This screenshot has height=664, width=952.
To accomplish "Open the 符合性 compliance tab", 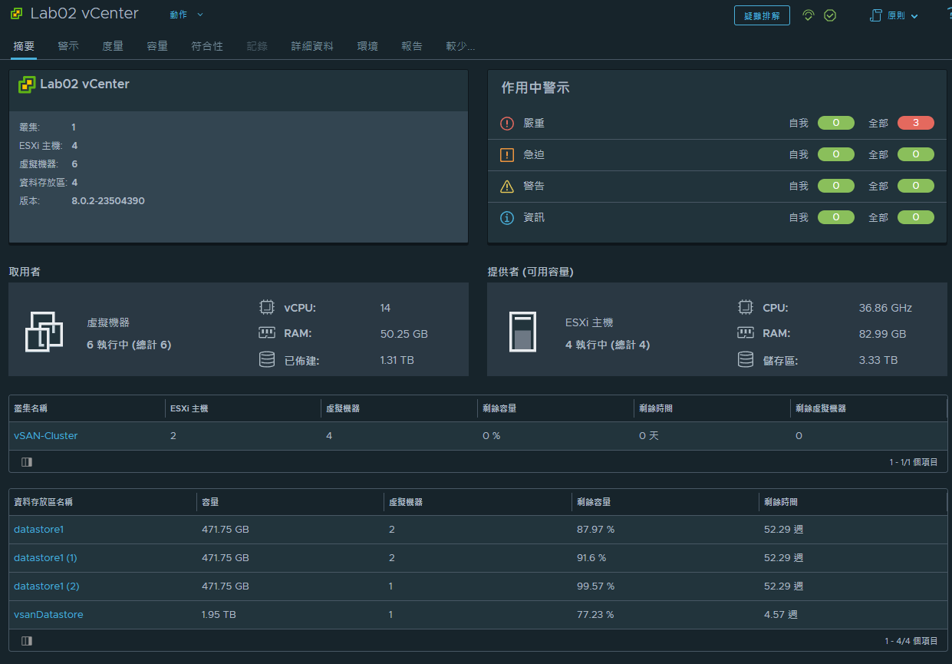I will pyautogui.click(x=207, y=46).
